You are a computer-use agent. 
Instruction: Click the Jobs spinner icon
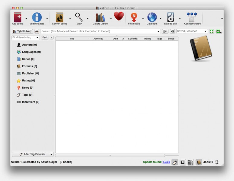tap(217, 162)
